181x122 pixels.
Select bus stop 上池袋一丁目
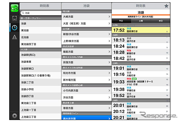[40, 110]
